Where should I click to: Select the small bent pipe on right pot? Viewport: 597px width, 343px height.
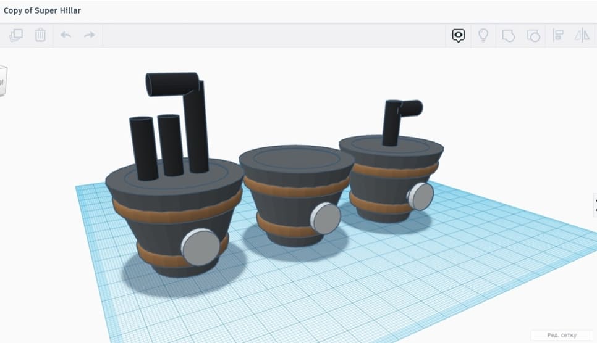(392, 122)
